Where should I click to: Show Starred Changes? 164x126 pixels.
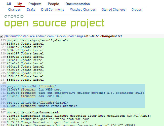tap(114, 10)
